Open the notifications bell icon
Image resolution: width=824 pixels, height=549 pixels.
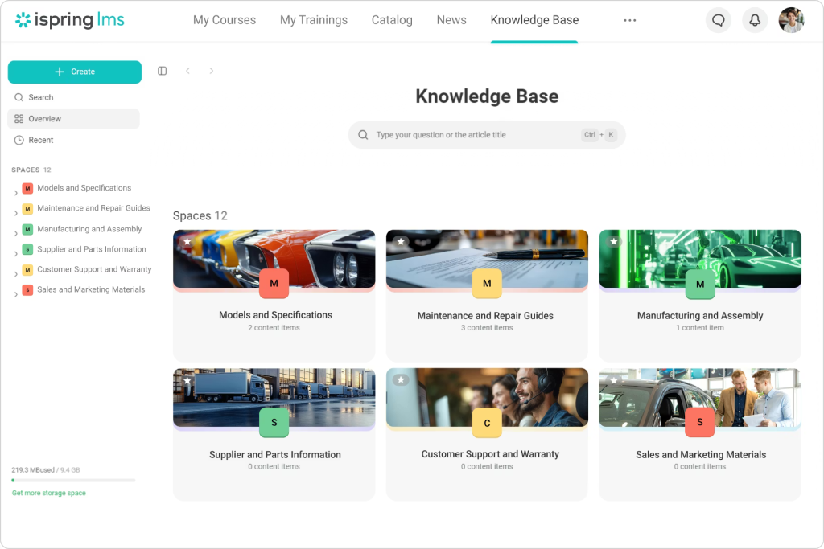(x=755, y=20)
